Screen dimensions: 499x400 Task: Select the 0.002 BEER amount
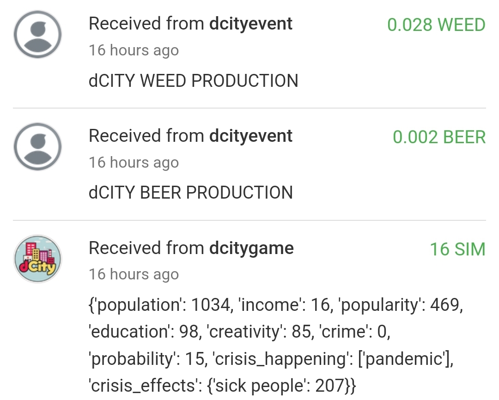(x=439, y=137)
